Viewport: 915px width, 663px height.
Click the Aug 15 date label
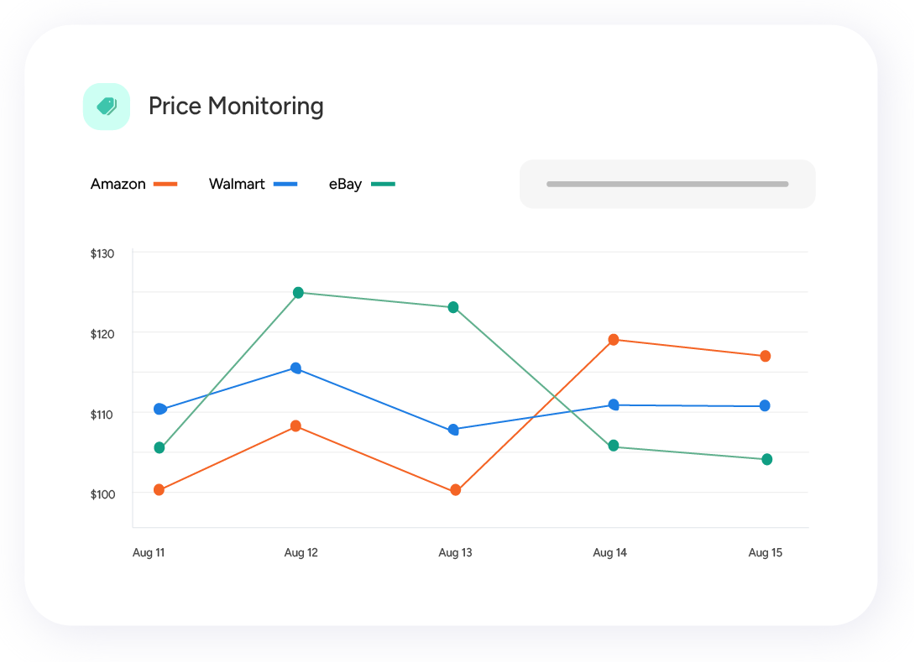tap(765, 553)
